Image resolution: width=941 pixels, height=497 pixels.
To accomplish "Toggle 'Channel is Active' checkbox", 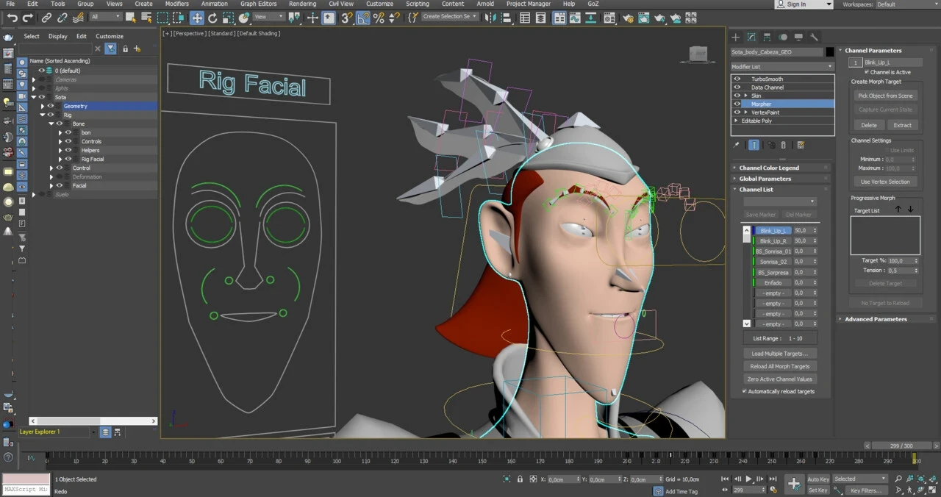I will [x=867, y=72].
